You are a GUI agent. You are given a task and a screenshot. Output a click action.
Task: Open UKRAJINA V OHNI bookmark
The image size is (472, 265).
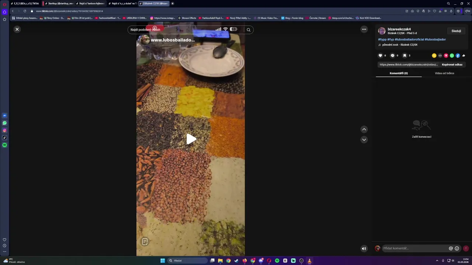(x=135, y=18)
